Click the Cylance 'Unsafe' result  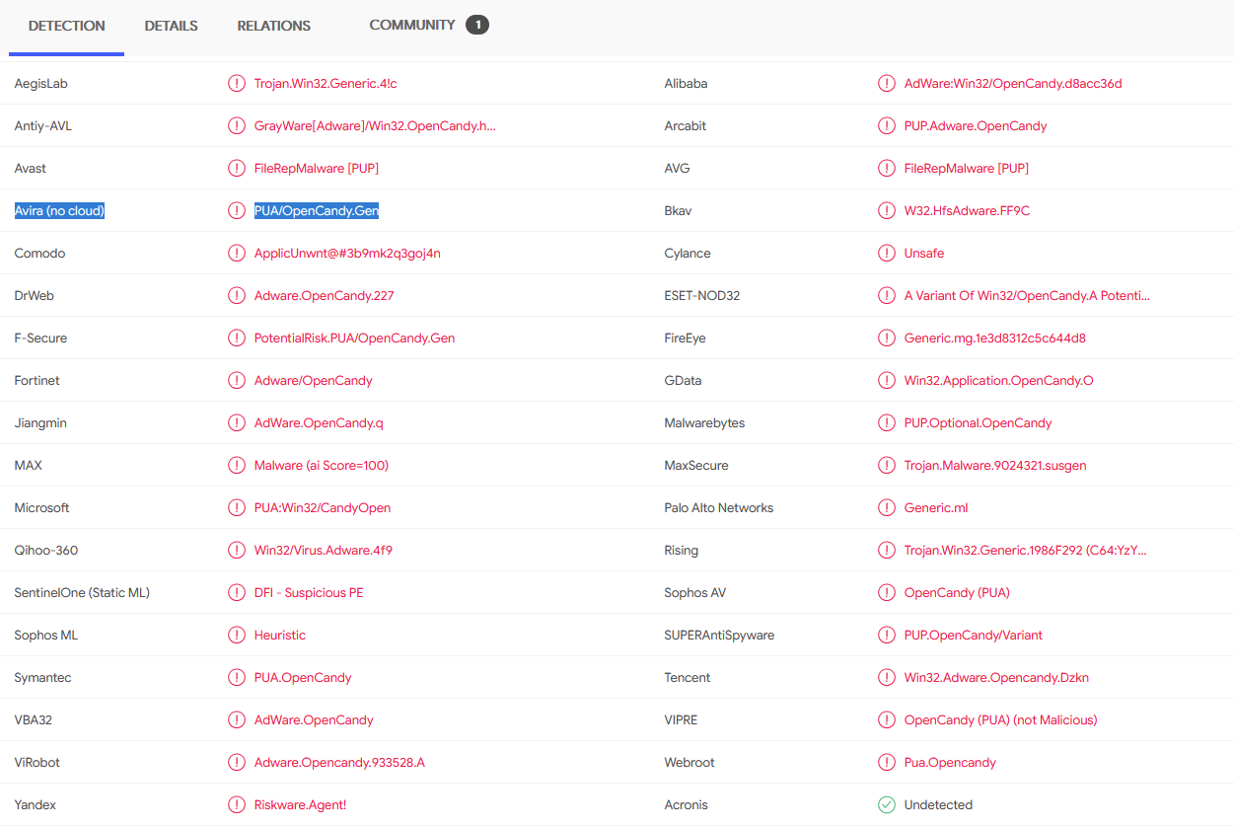point(924,254)
